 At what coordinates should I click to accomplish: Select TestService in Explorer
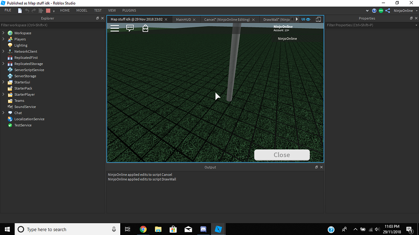click(x=23, y=125)
